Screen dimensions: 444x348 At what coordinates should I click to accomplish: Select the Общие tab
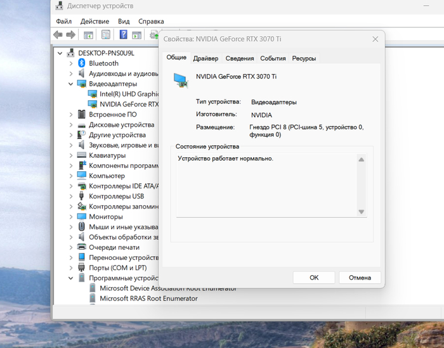coord(176,58)
